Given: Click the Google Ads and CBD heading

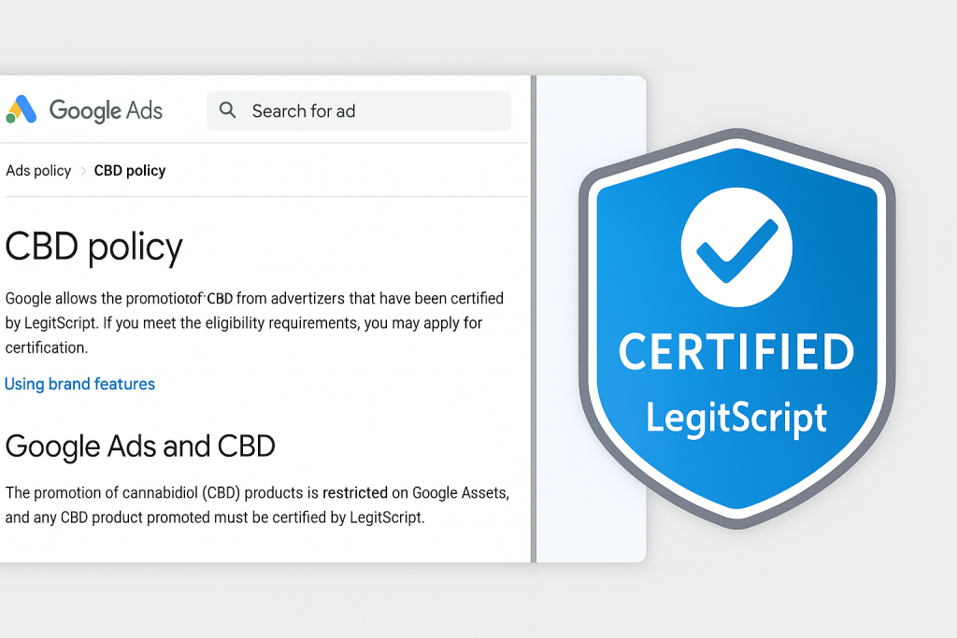Looking at the screenshot, I should coord(140,447).
